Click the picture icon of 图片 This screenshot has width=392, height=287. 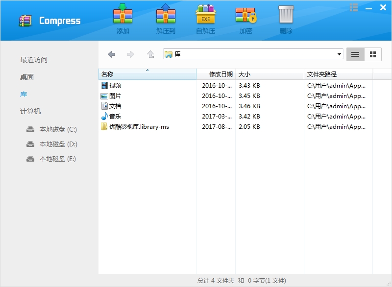tap(104, 96)
